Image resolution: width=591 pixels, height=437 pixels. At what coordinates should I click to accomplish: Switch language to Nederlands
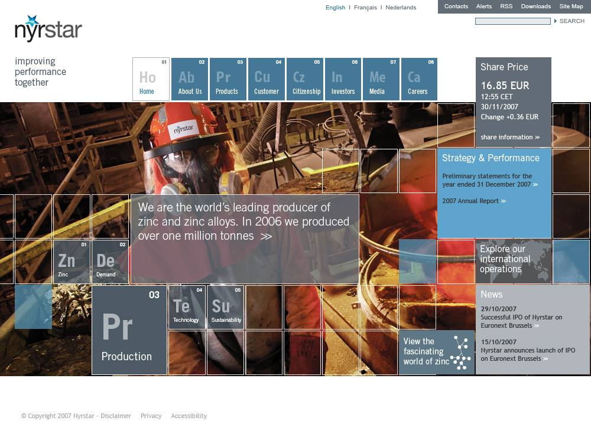click(401, 8)
